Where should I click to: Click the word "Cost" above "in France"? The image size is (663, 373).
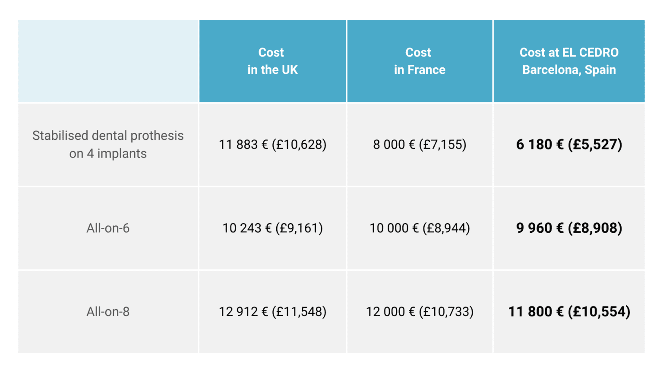tap(418, 53)
